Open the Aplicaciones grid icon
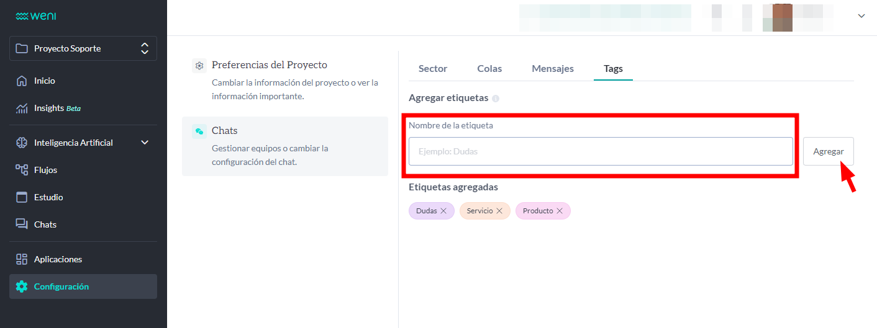The width and height of the screenshot is (877, 328). tap(22, 259)
